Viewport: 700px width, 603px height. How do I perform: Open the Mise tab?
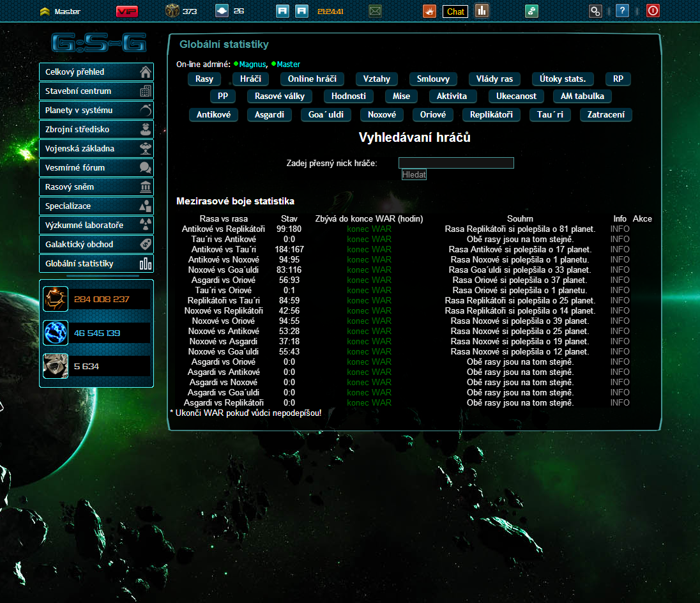coord(401,96)
